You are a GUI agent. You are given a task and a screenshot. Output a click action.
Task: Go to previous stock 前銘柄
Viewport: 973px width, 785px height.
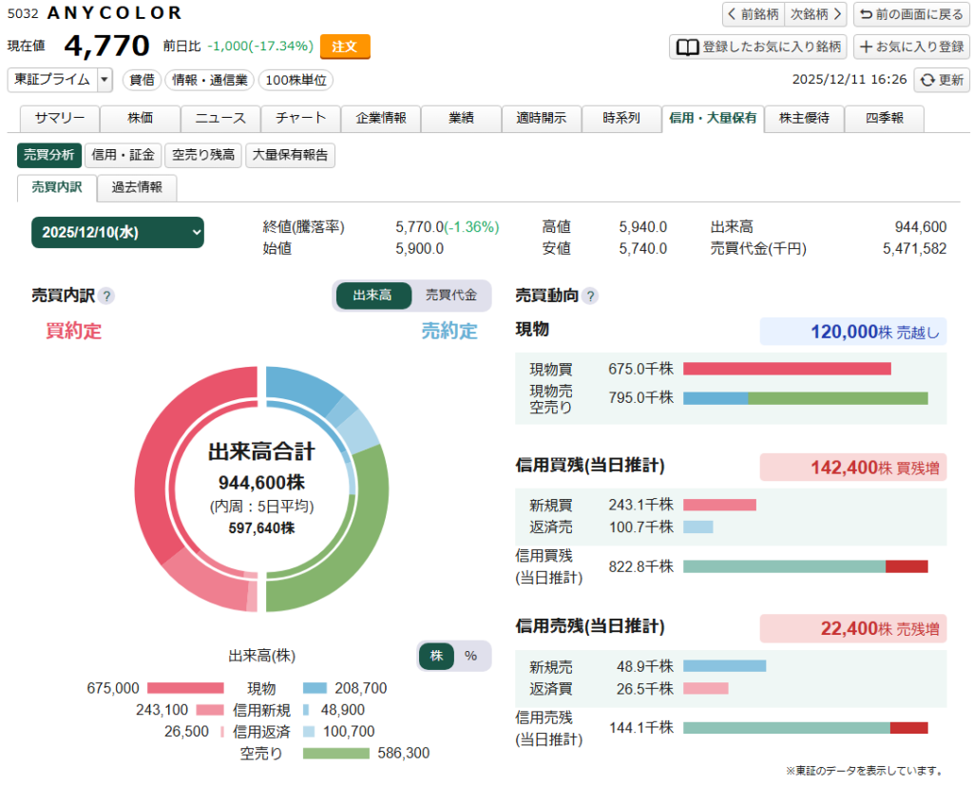click(754, 14)
